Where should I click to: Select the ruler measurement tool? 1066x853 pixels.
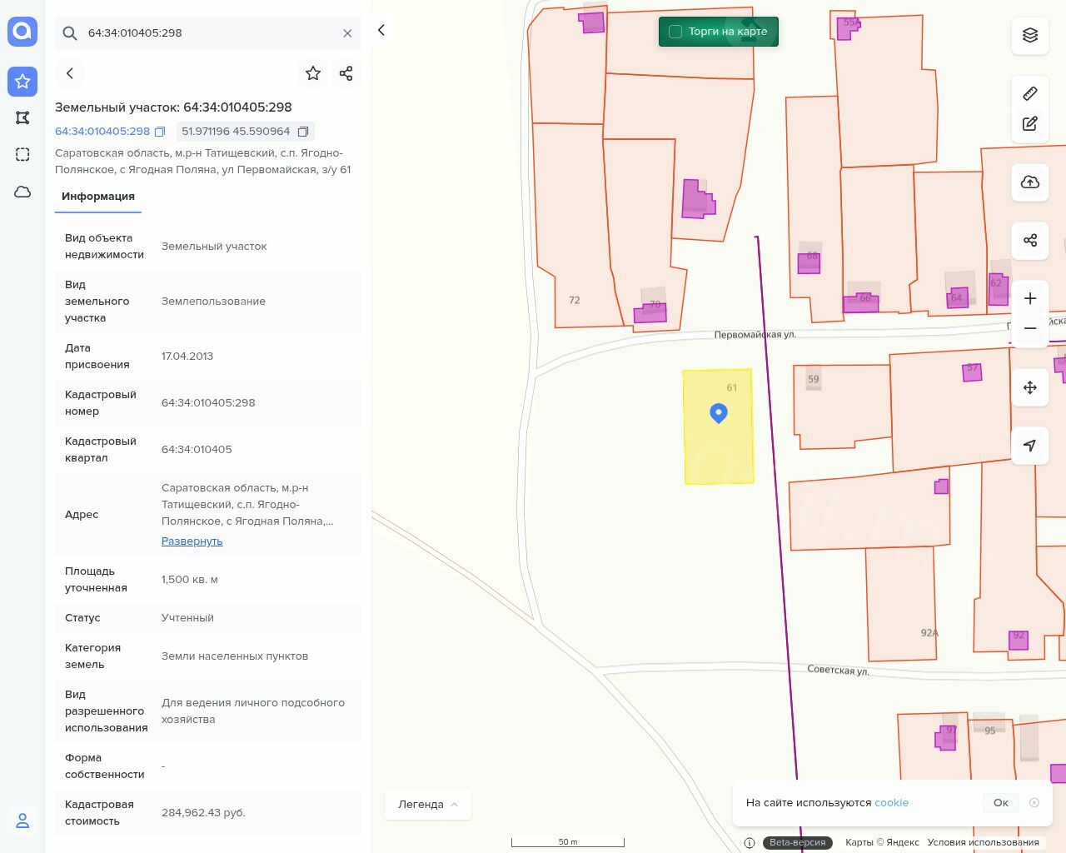pos(1030,93)
